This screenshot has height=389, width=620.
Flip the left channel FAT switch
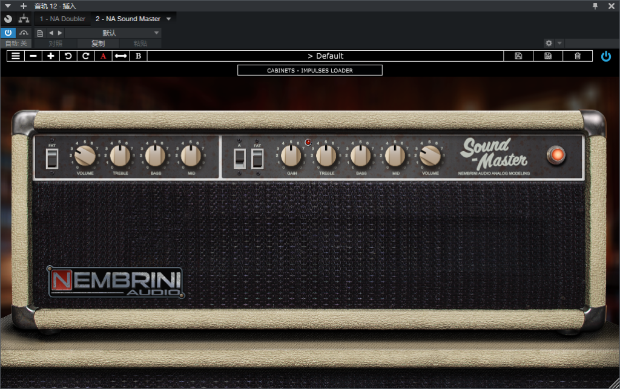52,159
